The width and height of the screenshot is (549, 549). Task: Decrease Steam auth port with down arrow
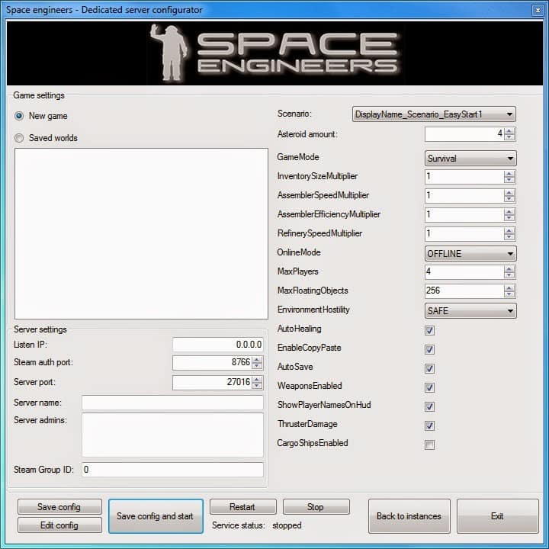pos(257,366)
